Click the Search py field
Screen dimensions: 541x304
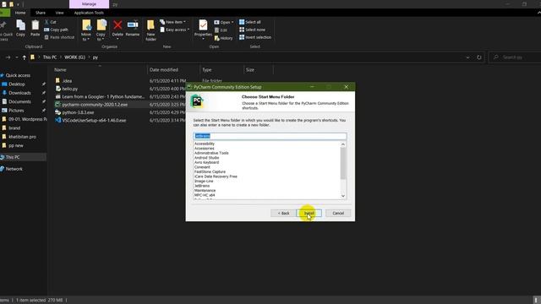coord(516,57)
